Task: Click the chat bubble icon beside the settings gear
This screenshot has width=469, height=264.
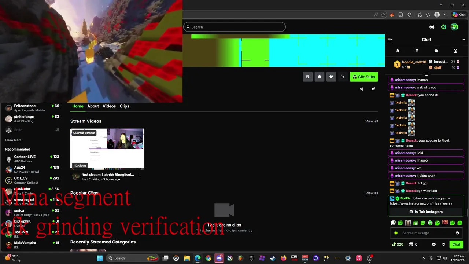Action: [x=434, y=245]
